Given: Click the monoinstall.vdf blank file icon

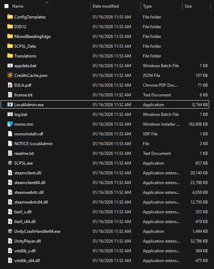Looking at the screenshot, I should 10,134.
